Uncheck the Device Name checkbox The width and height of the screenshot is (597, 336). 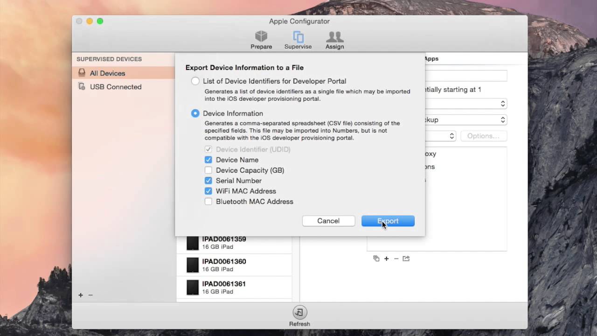point(208,160)
